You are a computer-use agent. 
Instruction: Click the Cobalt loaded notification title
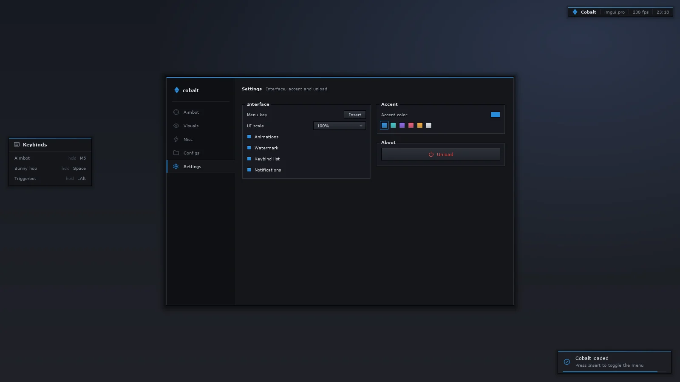592,358
